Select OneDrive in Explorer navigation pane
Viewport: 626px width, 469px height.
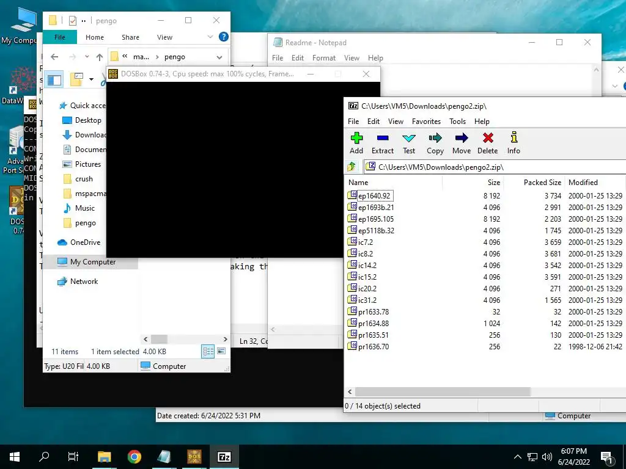85,242
